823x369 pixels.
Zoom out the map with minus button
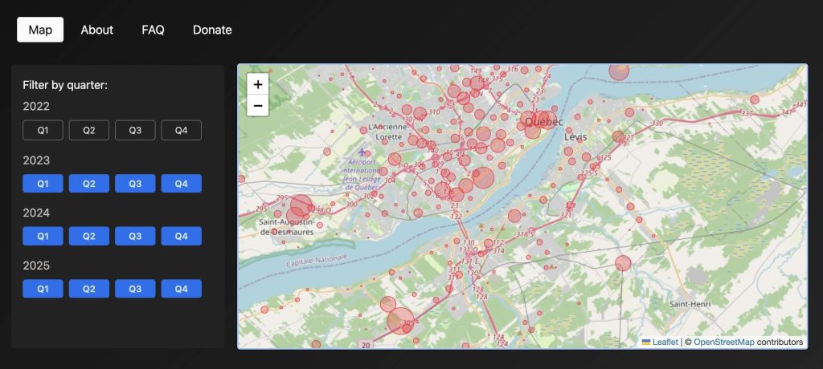258,105
